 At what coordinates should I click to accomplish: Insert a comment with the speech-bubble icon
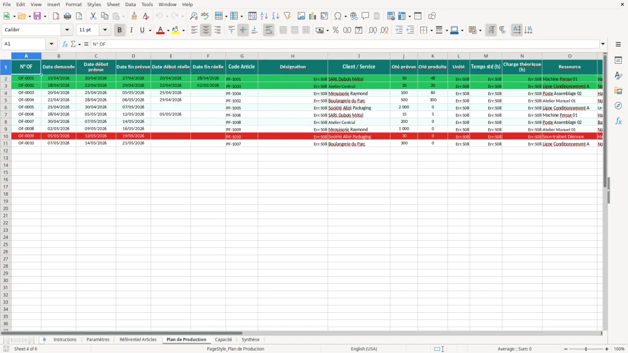365,16
